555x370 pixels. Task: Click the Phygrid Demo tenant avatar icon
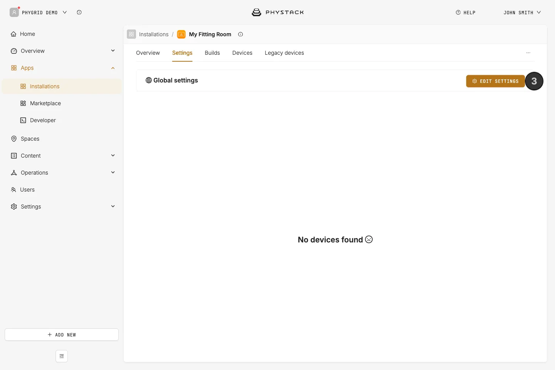pos(14,12)
